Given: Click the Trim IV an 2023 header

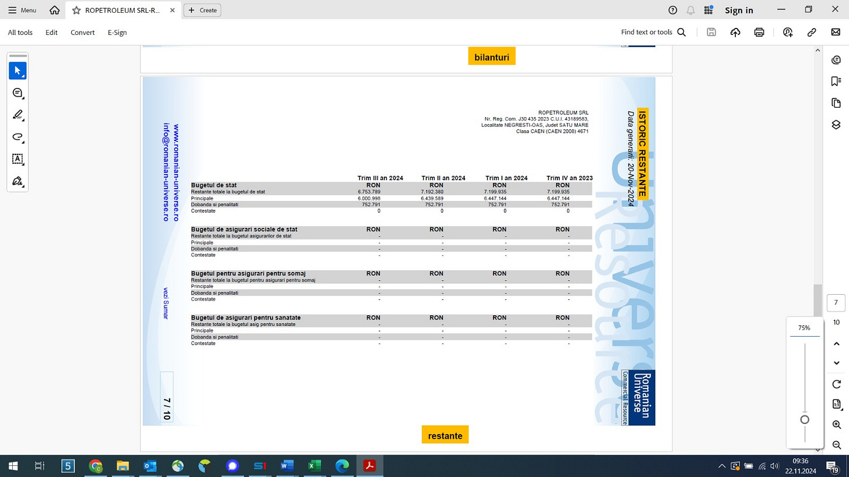Looking at the screenshot, I should click(570, 178).
